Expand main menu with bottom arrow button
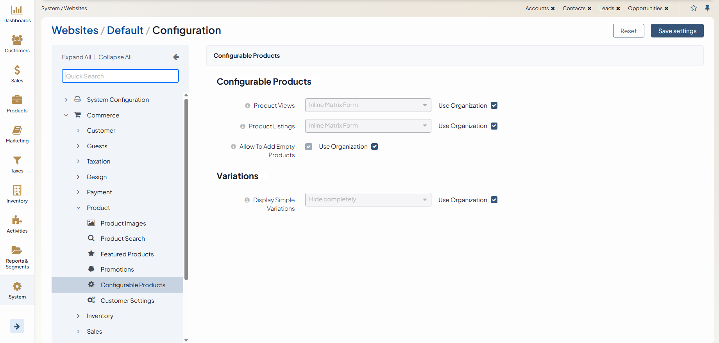This screenshot has width=719, height=343. (17, 326)
